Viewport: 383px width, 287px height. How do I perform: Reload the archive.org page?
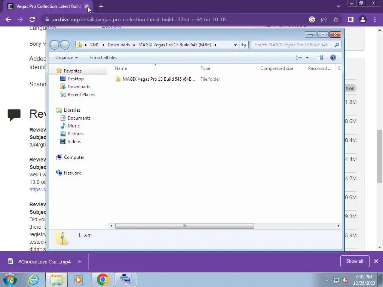32,19
